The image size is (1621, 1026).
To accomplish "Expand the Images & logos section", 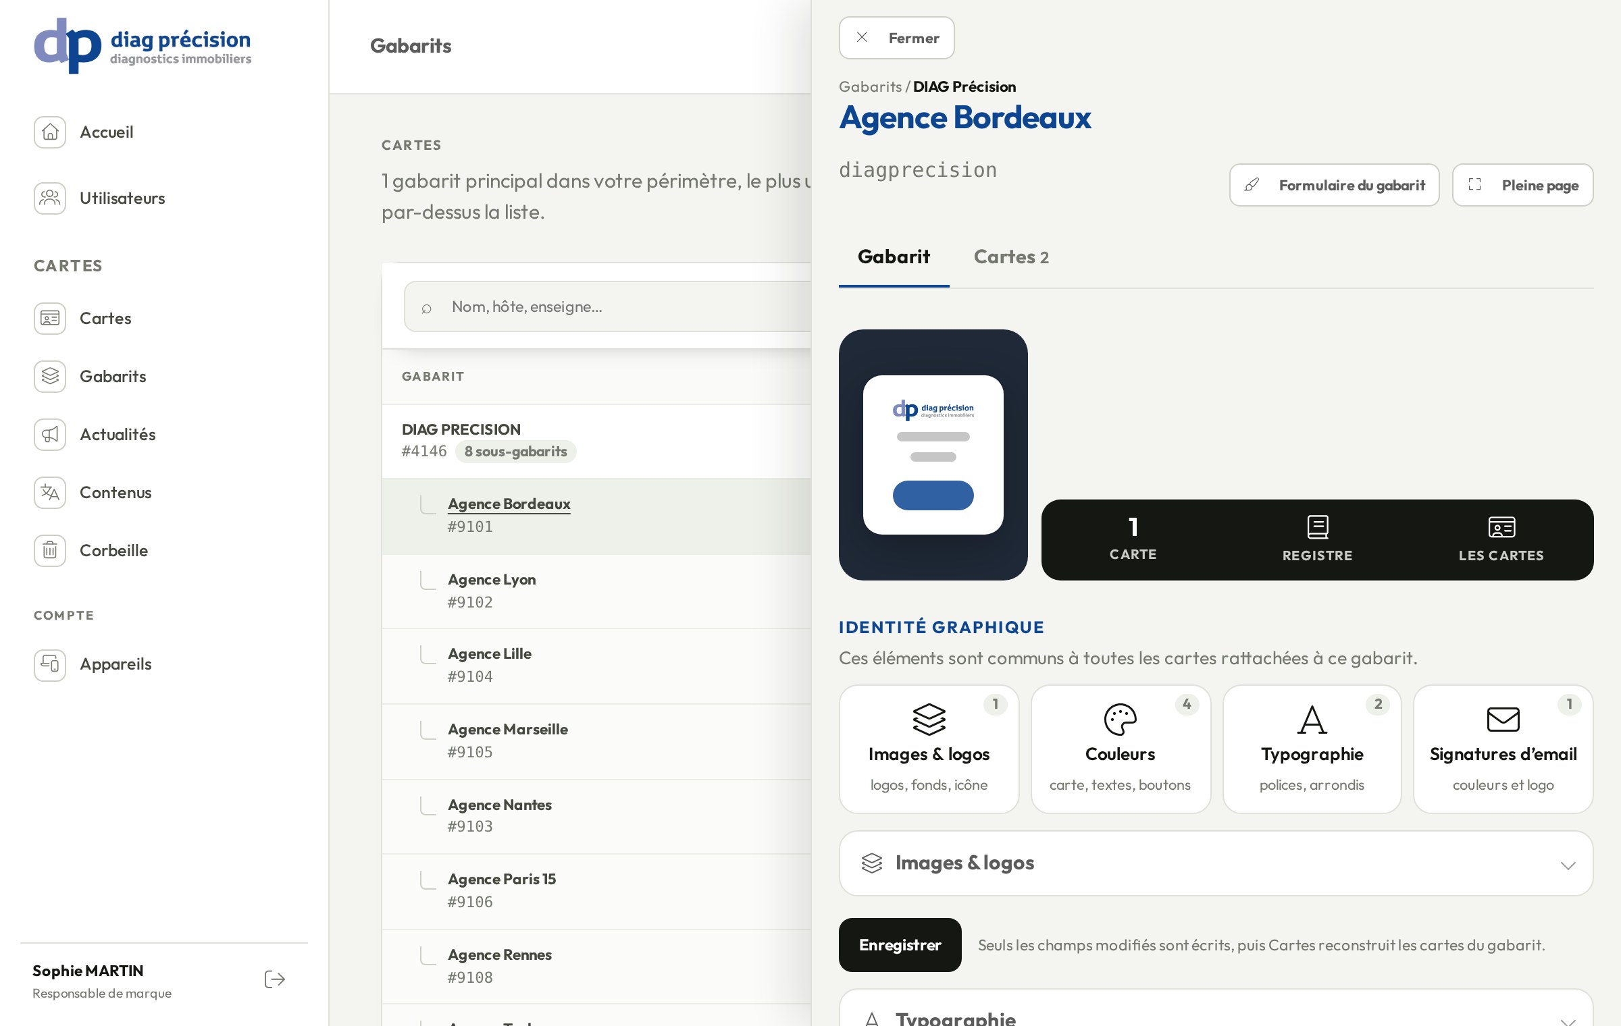I will pyautogui.click(x=1216, y=863).
